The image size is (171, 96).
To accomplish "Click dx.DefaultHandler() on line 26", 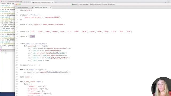I will 52,51.
